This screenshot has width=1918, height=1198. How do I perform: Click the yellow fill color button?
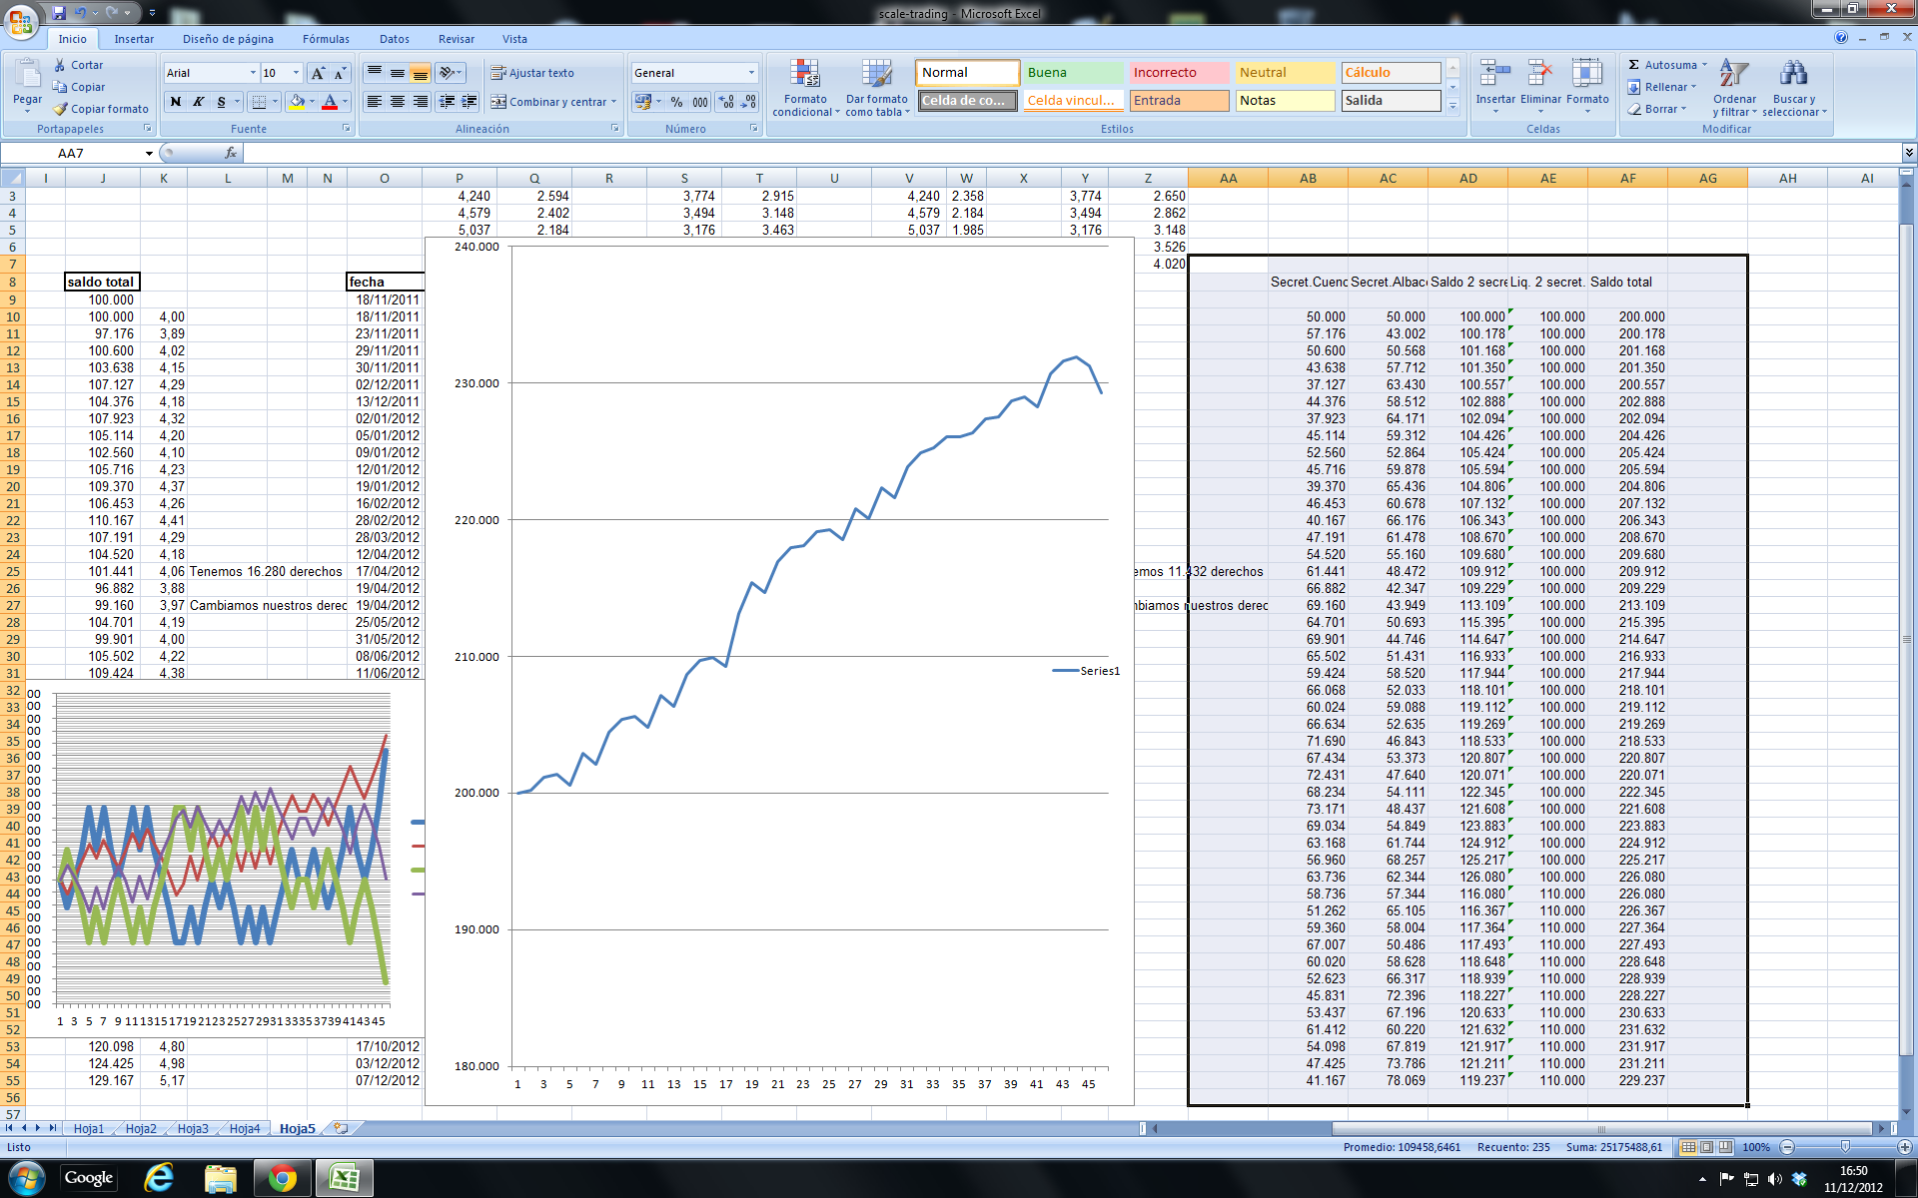click(x=297, y=102)
